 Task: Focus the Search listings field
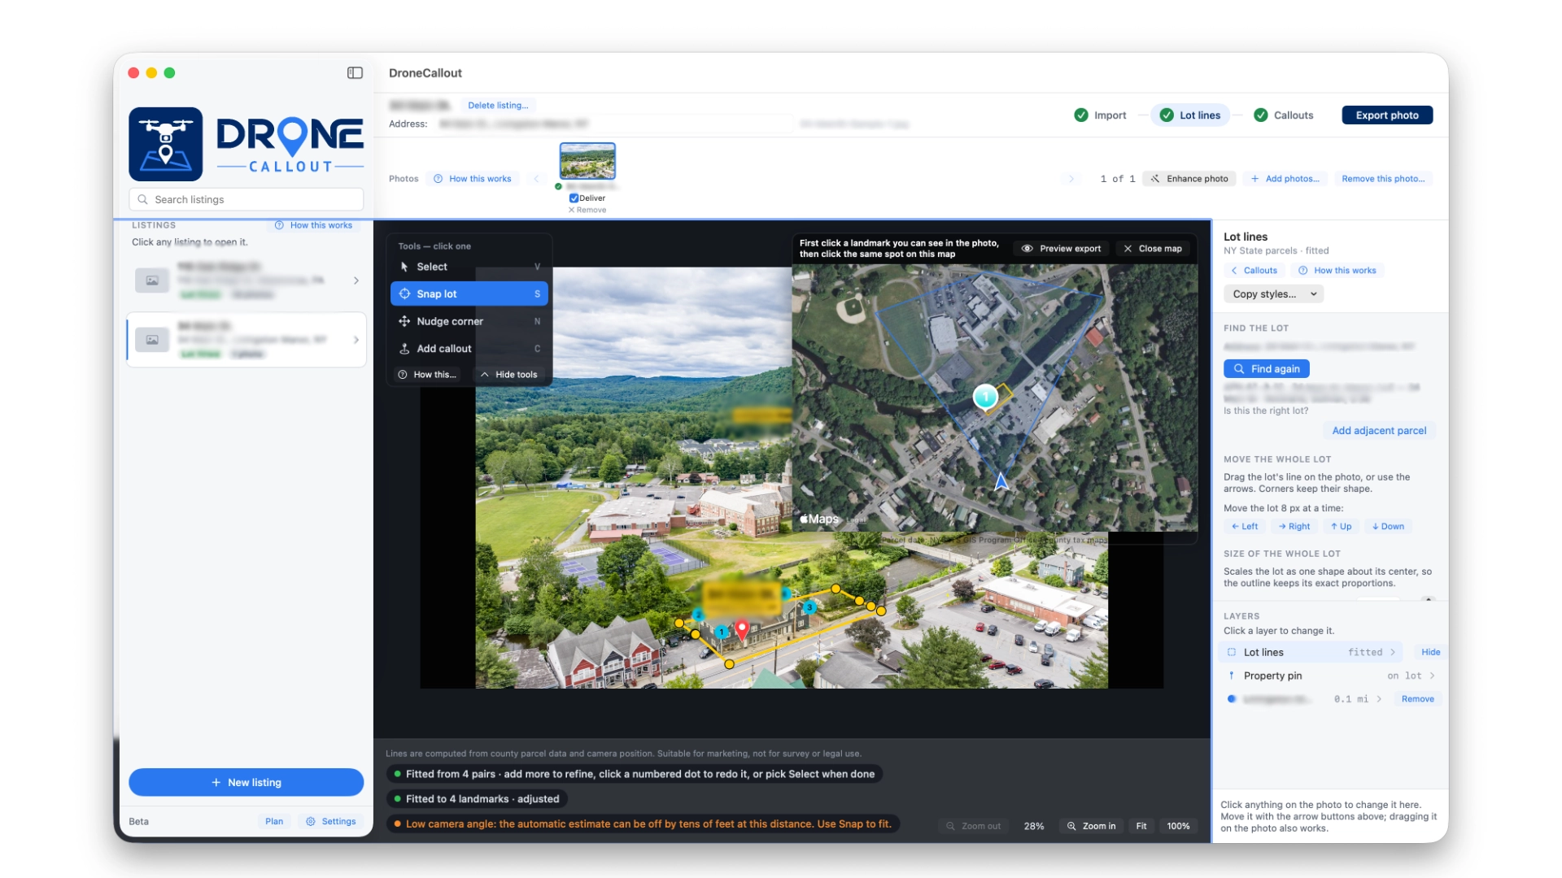pos(246,200)
